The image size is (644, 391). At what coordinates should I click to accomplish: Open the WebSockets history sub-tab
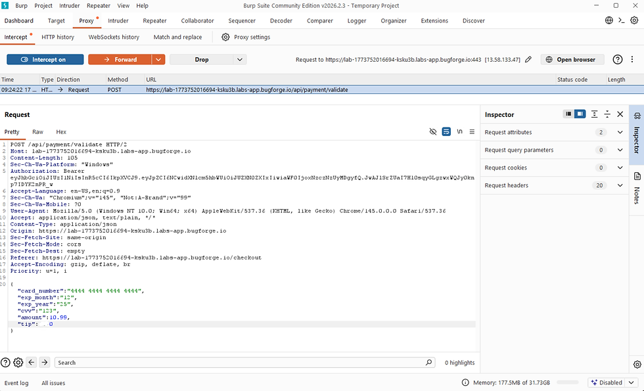(x=114, y=37)
